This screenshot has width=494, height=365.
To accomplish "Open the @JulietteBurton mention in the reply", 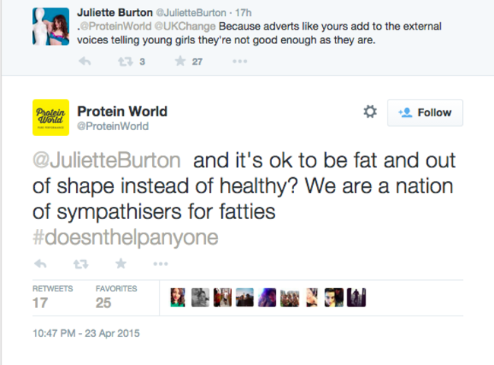I will tap(106, 161).
